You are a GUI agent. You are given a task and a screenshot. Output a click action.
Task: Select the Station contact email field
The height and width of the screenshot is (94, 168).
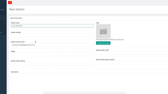[52, 45]
